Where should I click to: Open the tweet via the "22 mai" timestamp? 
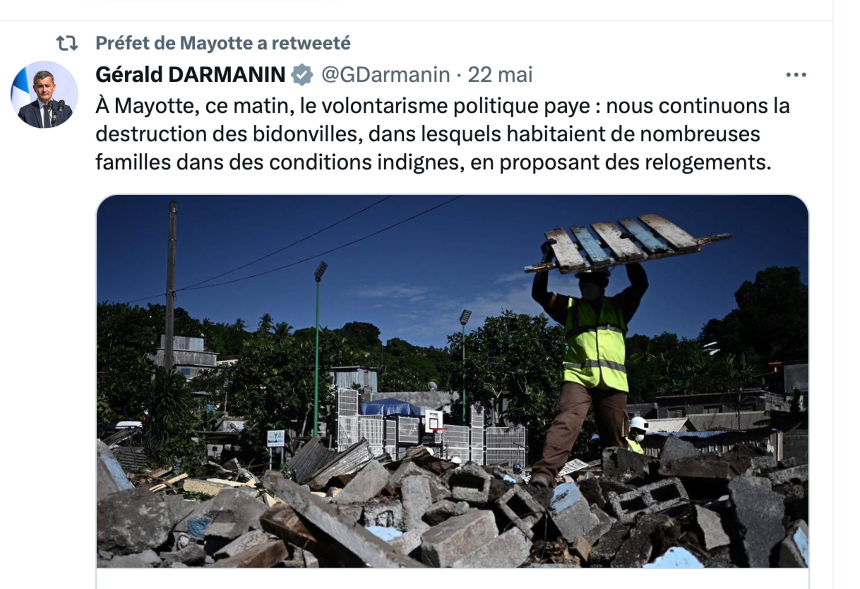(500, 75)
